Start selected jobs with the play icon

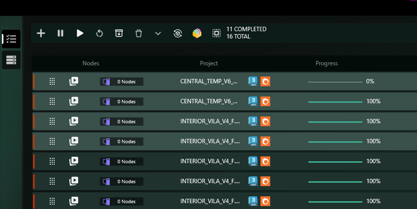point(80,33)
